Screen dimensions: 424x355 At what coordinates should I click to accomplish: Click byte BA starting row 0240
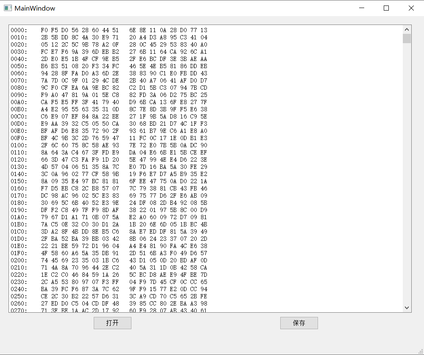(x=45, y=289)
